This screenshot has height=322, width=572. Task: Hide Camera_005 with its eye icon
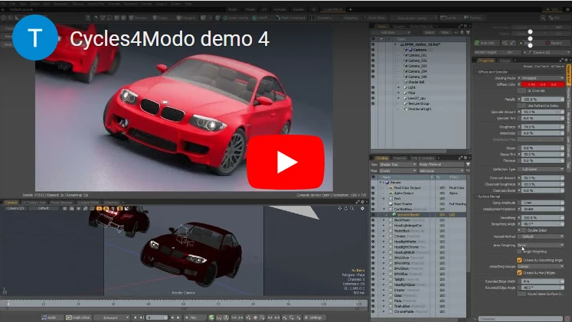[373, 76]
